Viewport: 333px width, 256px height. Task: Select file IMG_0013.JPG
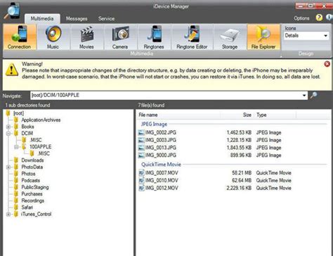(x=161, y=148)
